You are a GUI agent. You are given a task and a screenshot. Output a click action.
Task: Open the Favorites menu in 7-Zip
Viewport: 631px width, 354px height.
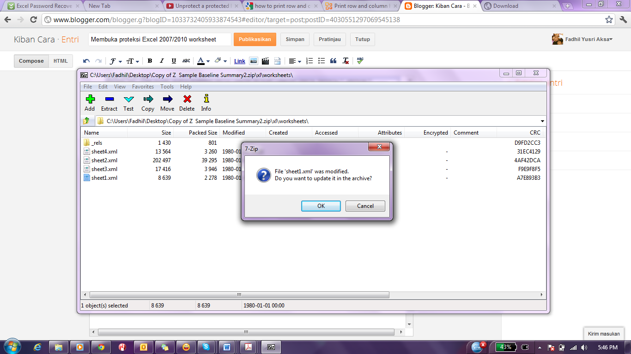143,87
